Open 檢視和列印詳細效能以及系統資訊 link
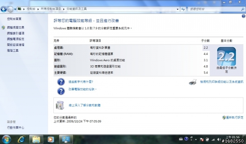The height and width of the screenshot is (144, 246). point(222,82)
